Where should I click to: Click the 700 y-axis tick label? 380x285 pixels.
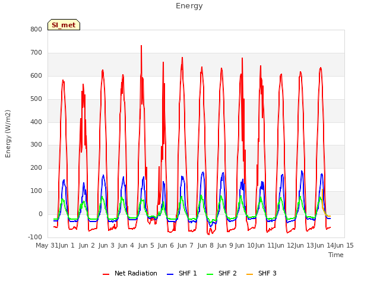click(36, 53)
